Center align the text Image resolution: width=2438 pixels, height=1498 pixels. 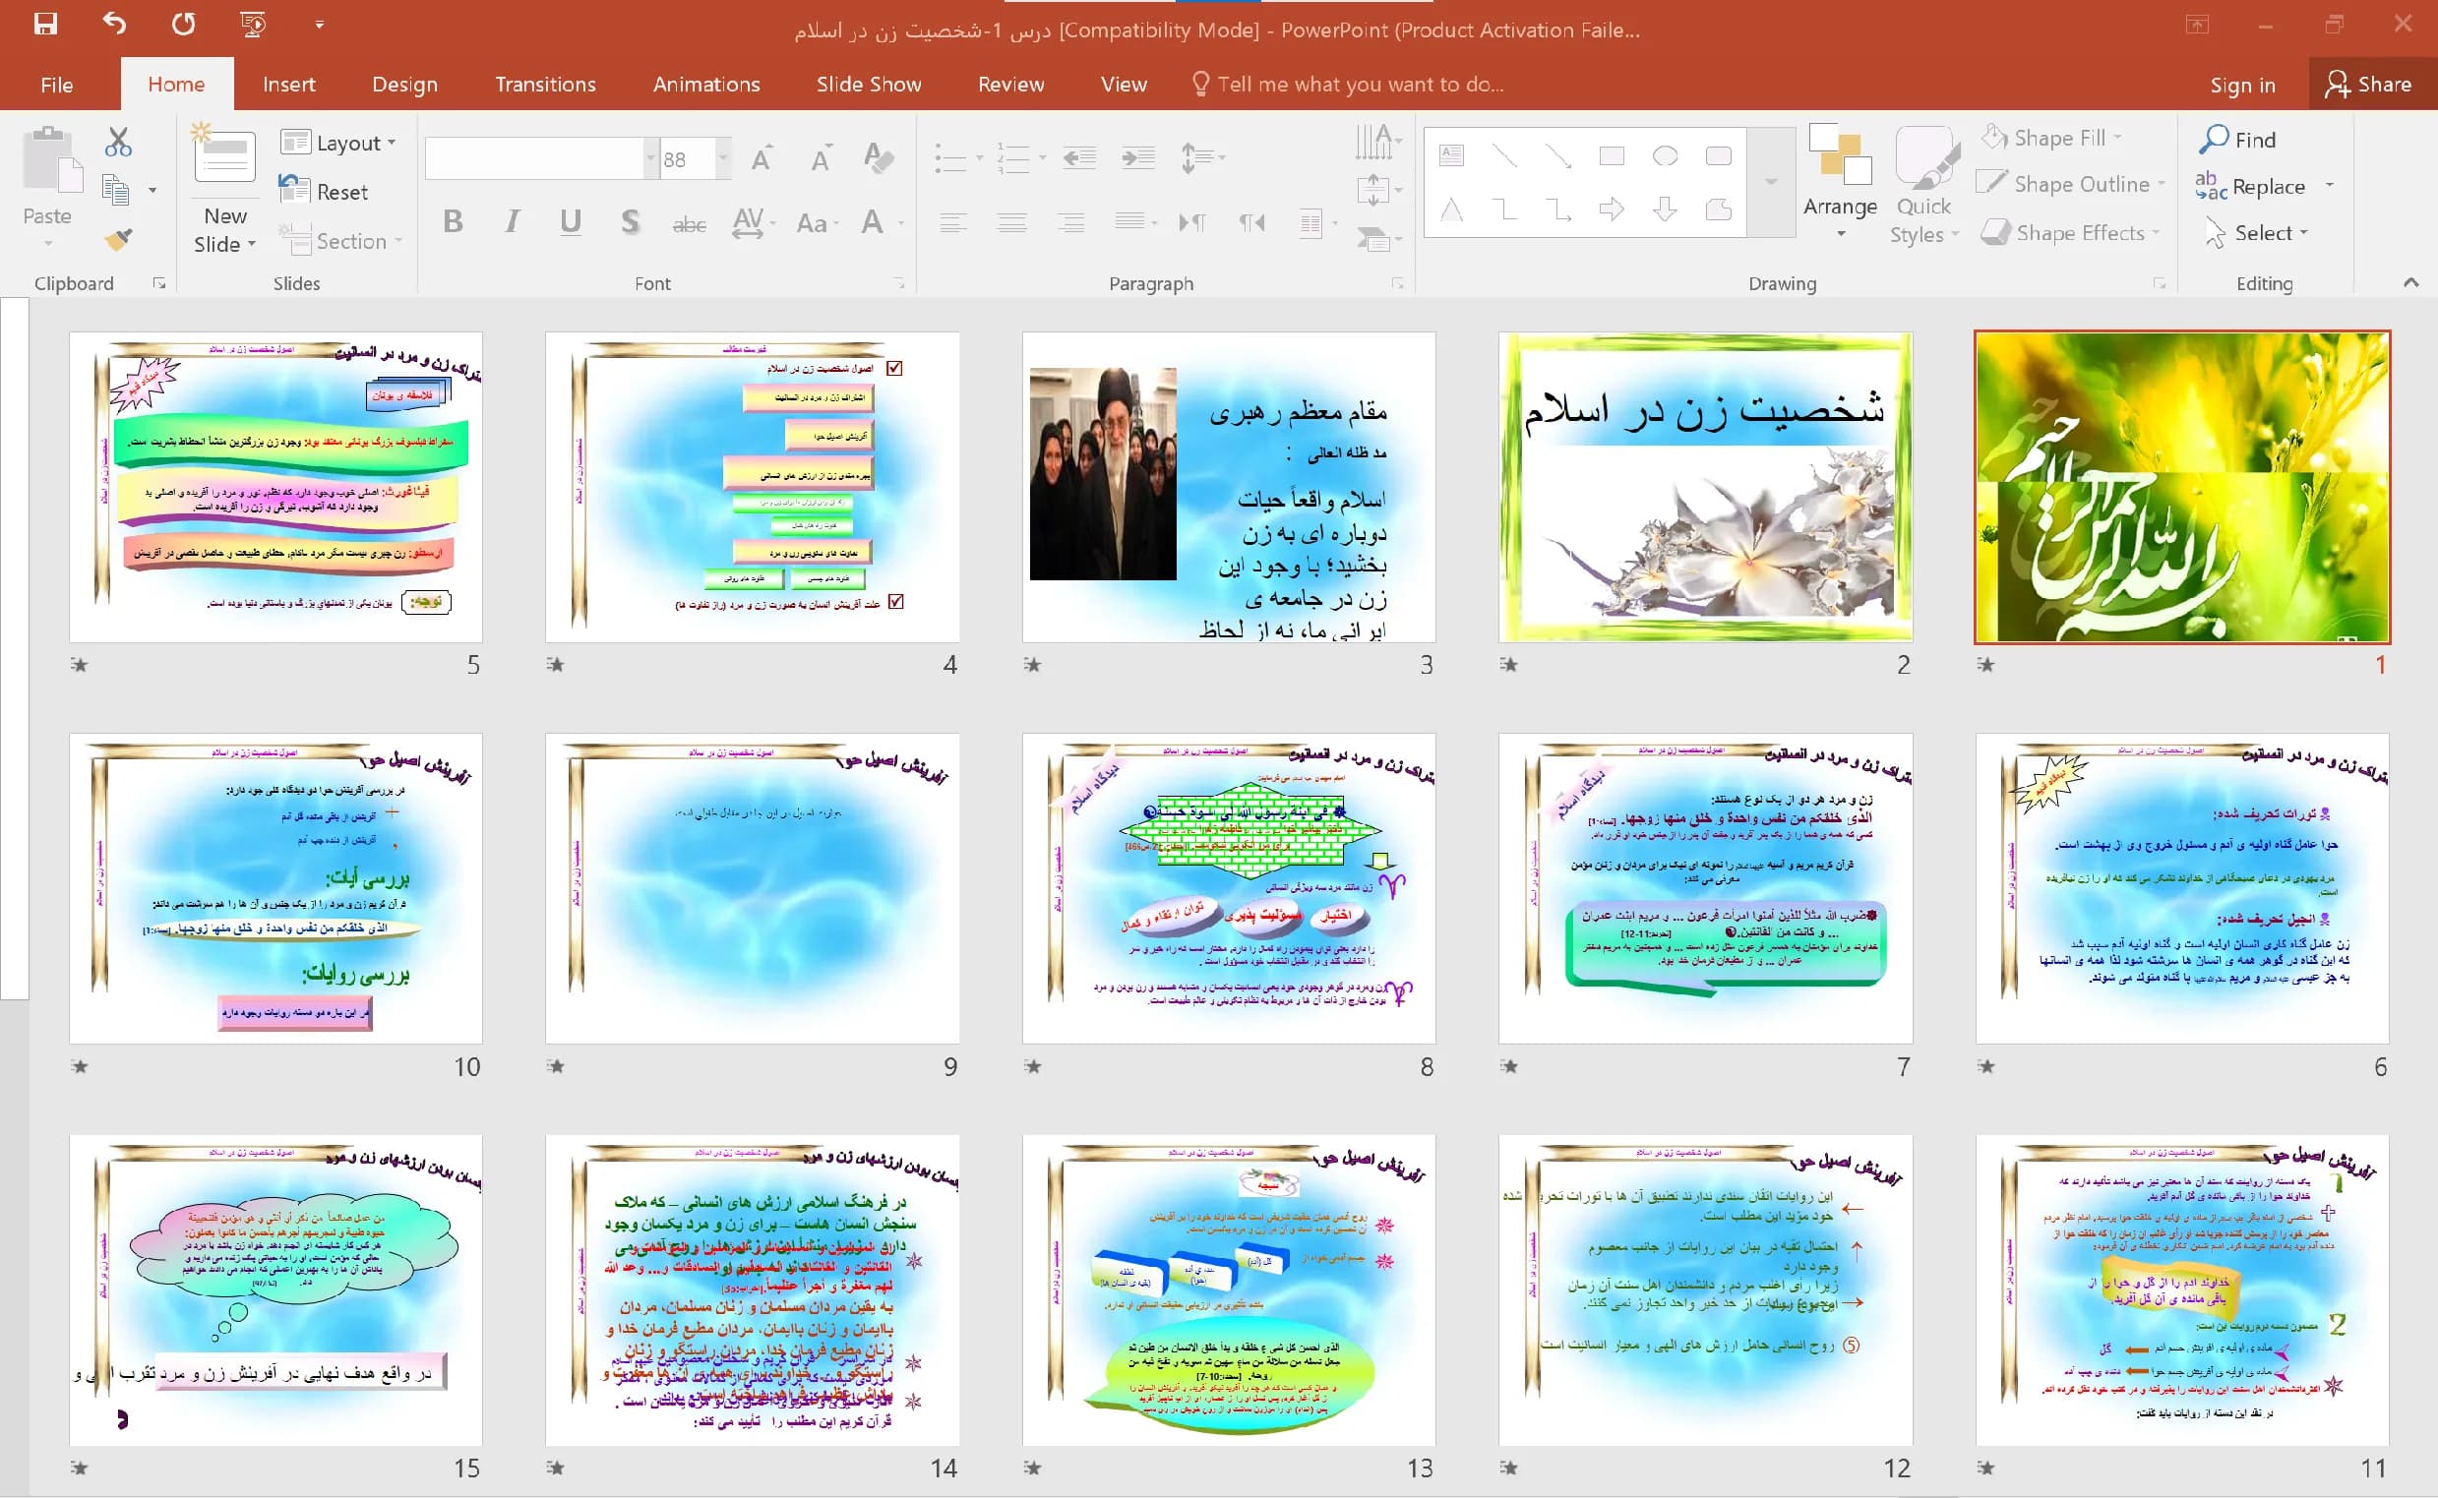tap(1011, 222)
